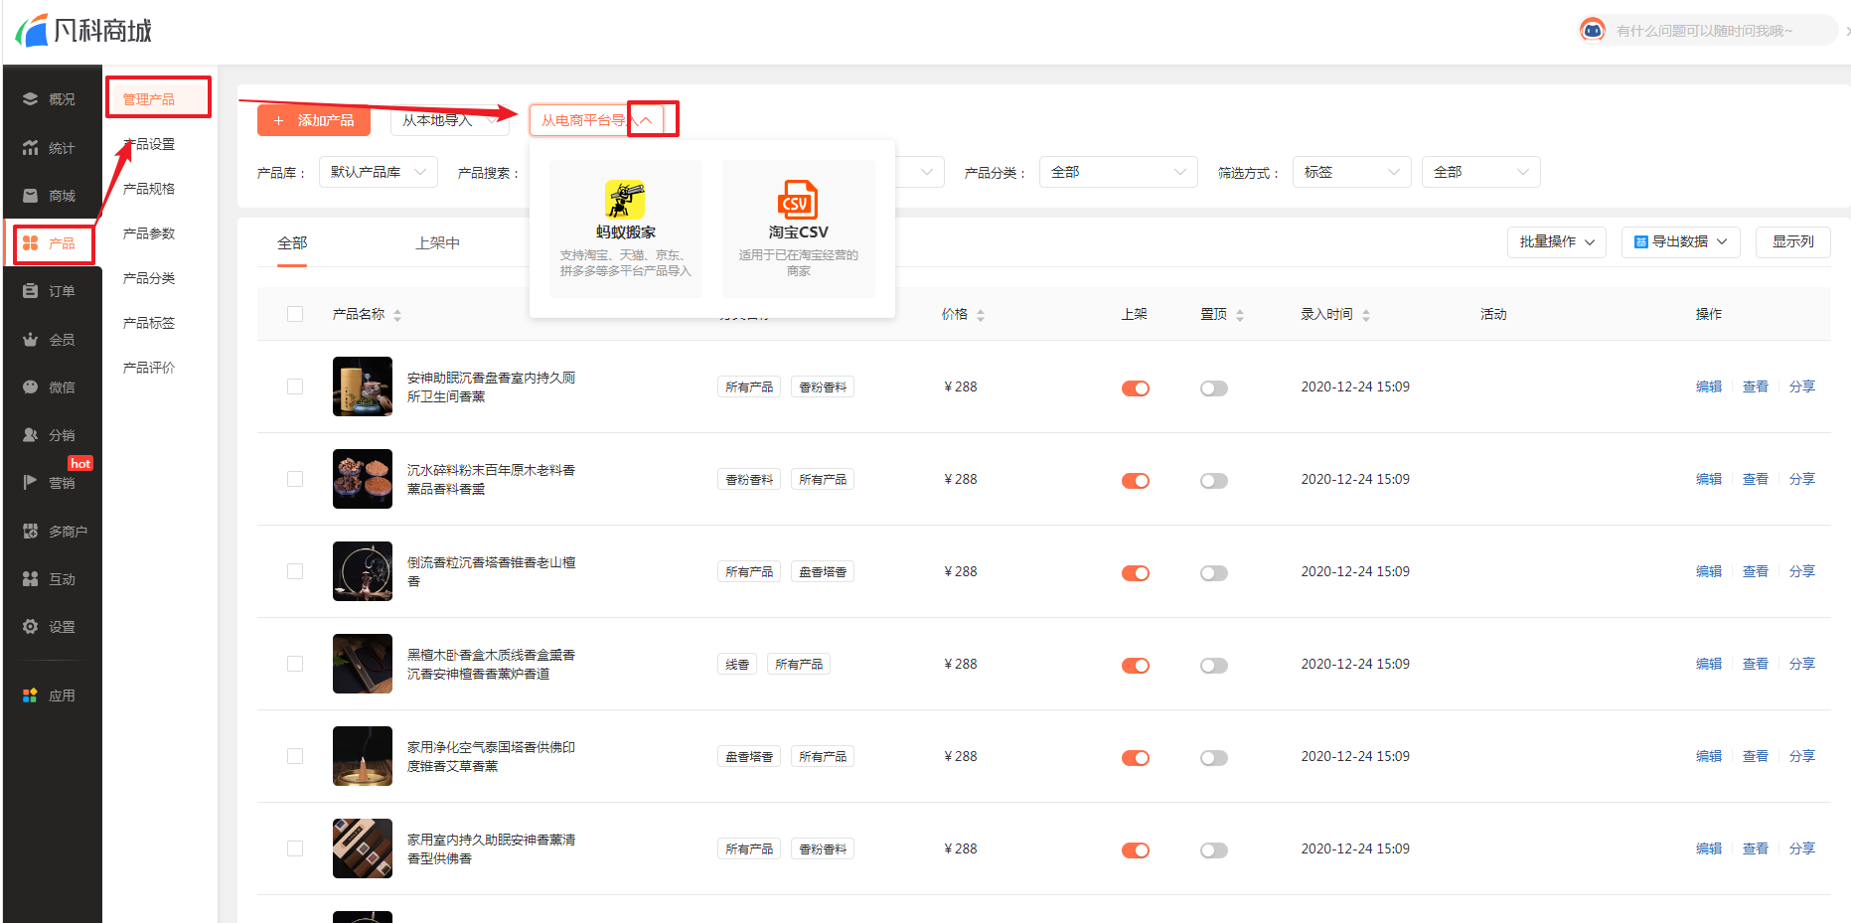
Task: Toggle 上架 switch for 黑檀木卧香盒 product
Action: [1136, 666]
